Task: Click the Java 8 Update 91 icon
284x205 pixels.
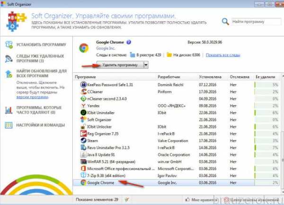Action: click(83, 155)
